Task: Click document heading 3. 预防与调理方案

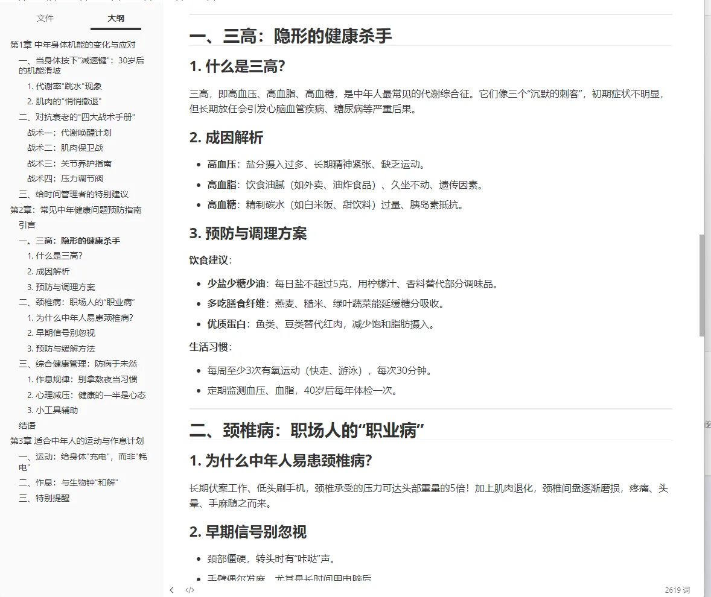Action: tap(248, 233)
